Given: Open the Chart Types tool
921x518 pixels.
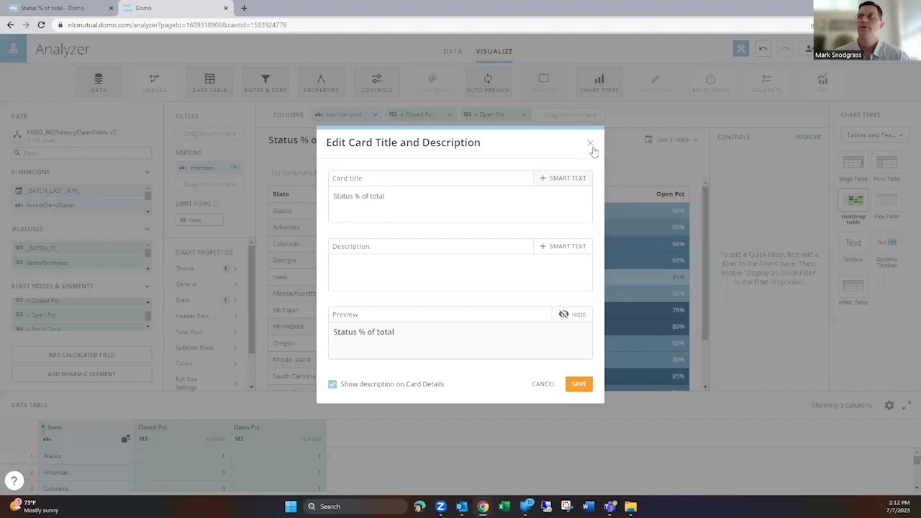Looking at the screenshot, I should pyautogui.click(x=599, y=83).
